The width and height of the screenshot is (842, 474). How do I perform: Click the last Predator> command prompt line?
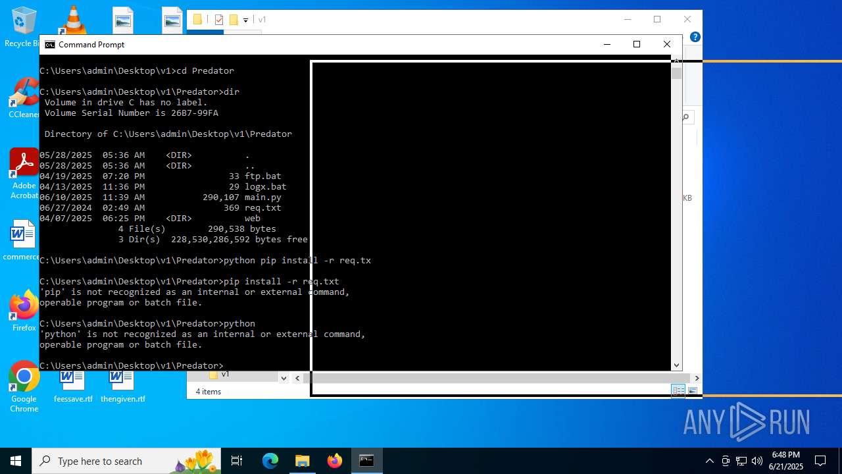tap(132, 365)
